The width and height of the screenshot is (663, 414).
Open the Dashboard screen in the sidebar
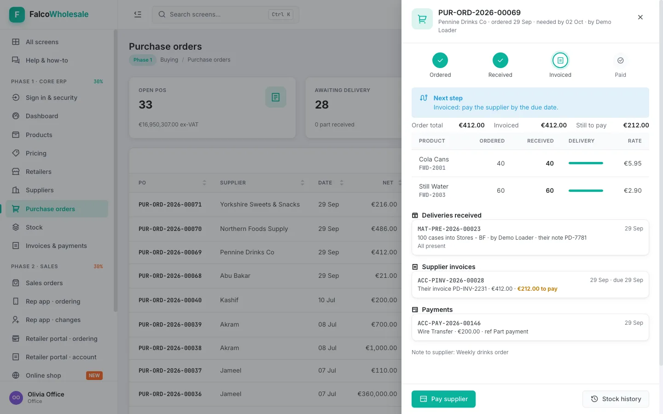click(57, 116)
